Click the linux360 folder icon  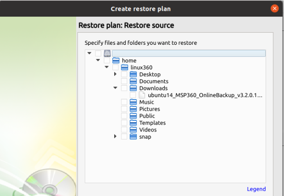coord(125,68)
